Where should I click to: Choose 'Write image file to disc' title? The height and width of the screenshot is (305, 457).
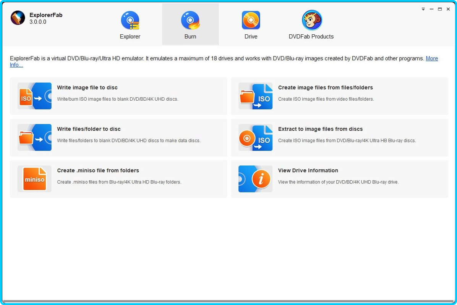88,88
